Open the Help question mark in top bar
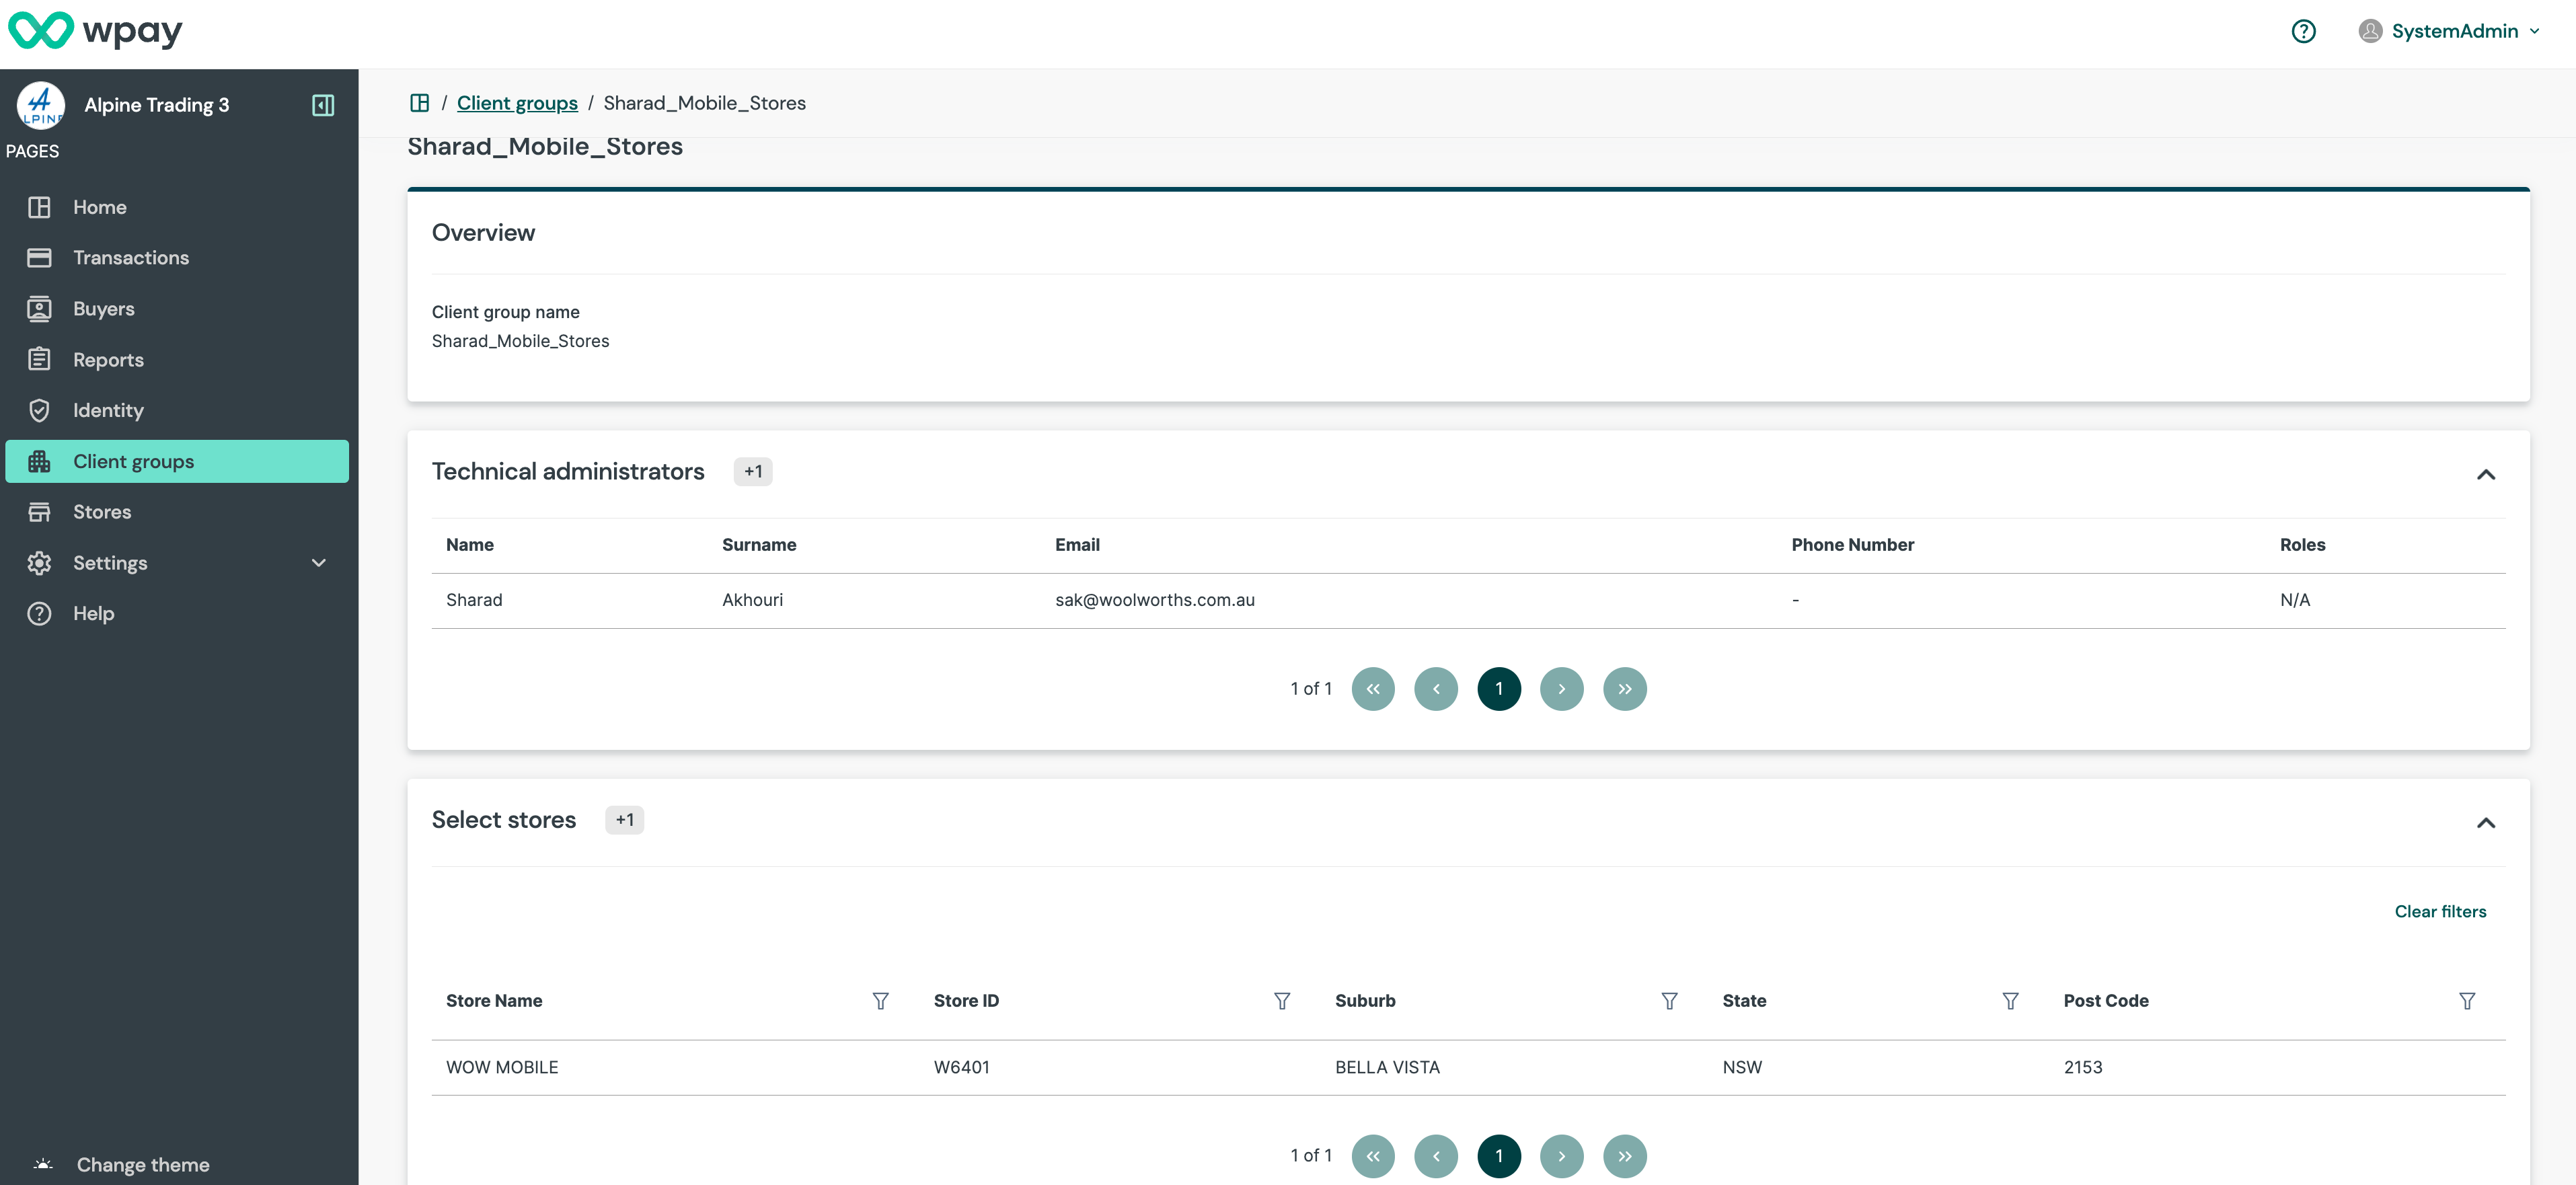 pos(2304,31)
